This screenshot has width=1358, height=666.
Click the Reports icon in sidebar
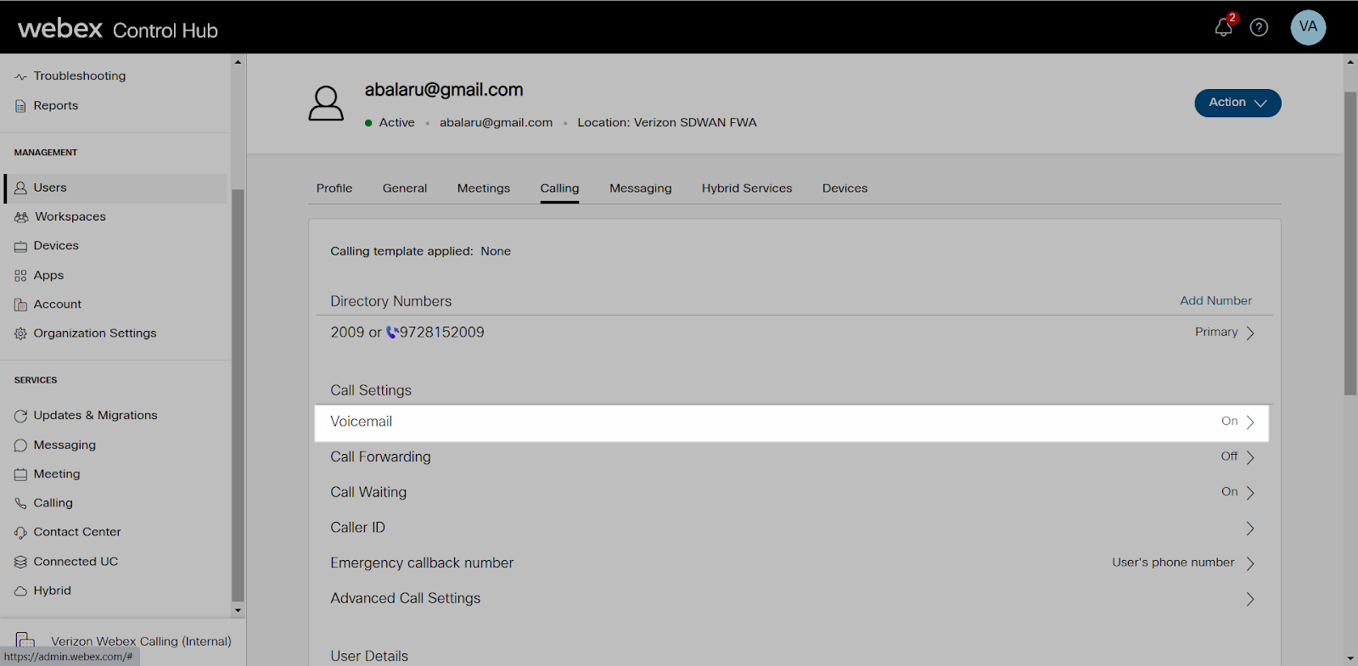click(20, 106)
